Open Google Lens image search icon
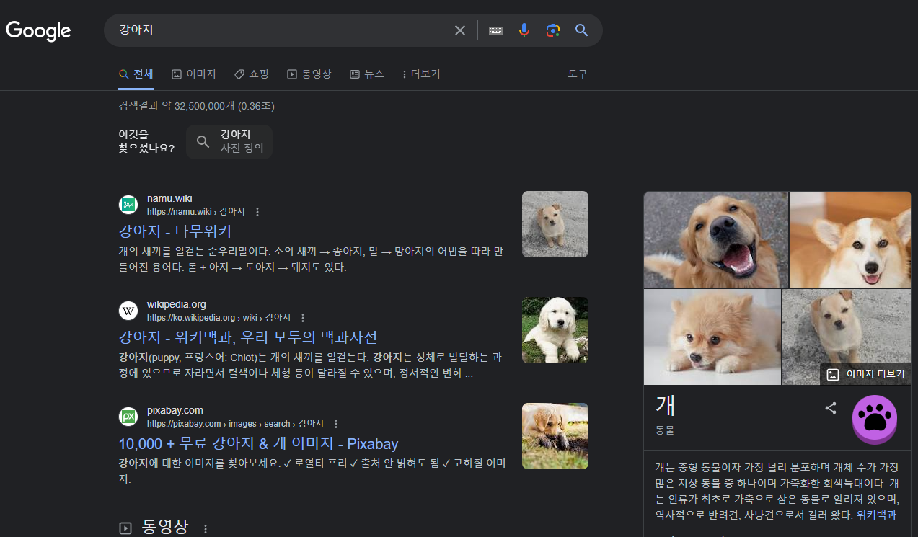The height and width of the screenshot is (537, 918). point(553,30)
